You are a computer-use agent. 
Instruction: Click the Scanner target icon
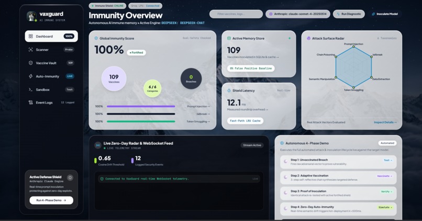click(31, 50)
